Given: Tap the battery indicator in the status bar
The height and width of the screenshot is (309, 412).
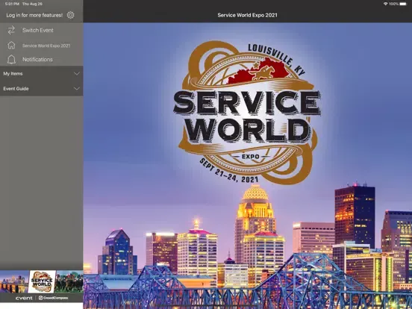Looking at the screenshot, I should click(x=403, y=4).
